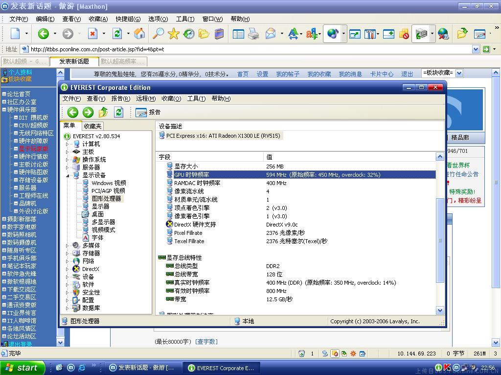This screenshot has width=501, height=375.
Task: Click the 我的帖子 link
Action: (288, 74)
